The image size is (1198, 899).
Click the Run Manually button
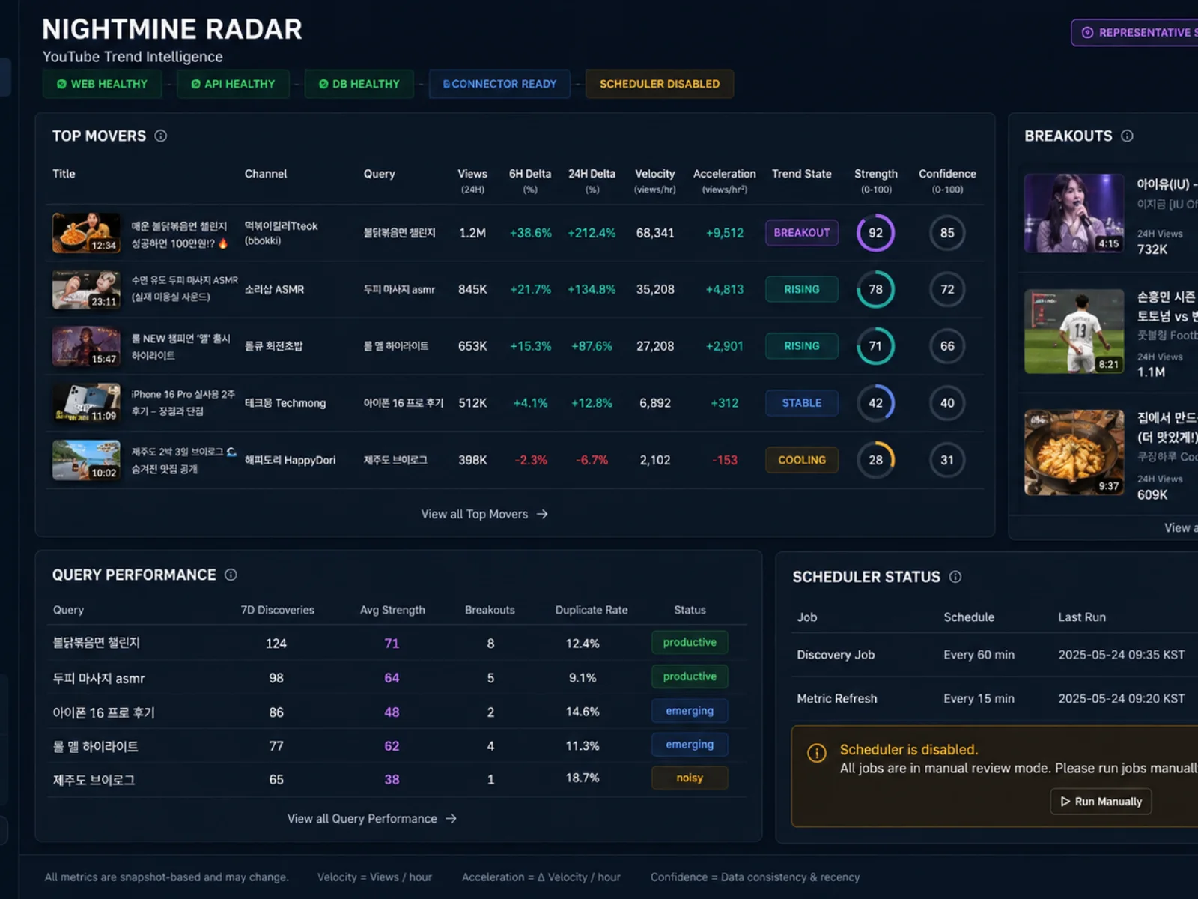1101,802
